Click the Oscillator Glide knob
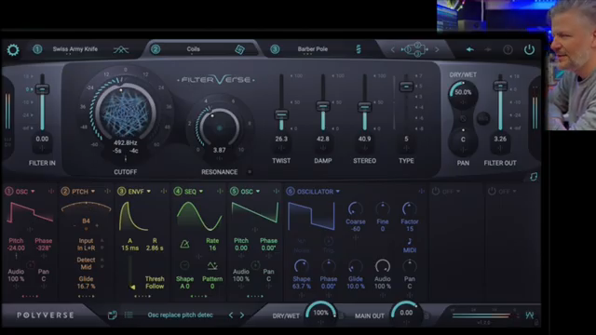The image size is (596, 335). (x=356, y=266)
